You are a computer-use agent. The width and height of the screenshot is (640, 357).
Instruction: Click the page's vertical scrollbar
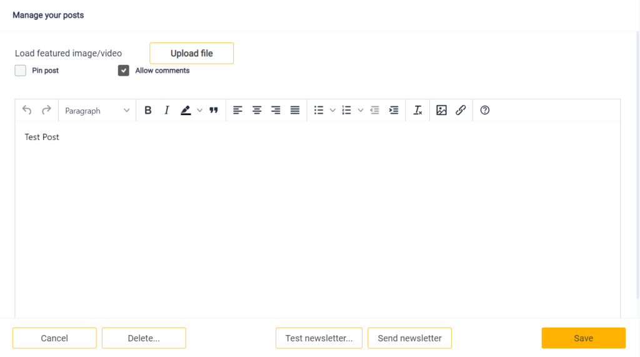pyautogui.click(x=638, y=166)
